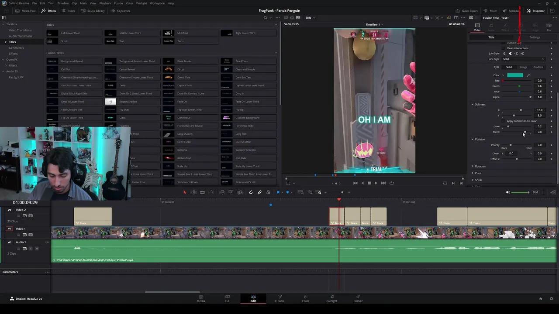This screenshot has width=559, height=314.
Task: Select Audio Transitions in the Toolbox
Action: tap(20, 36)
